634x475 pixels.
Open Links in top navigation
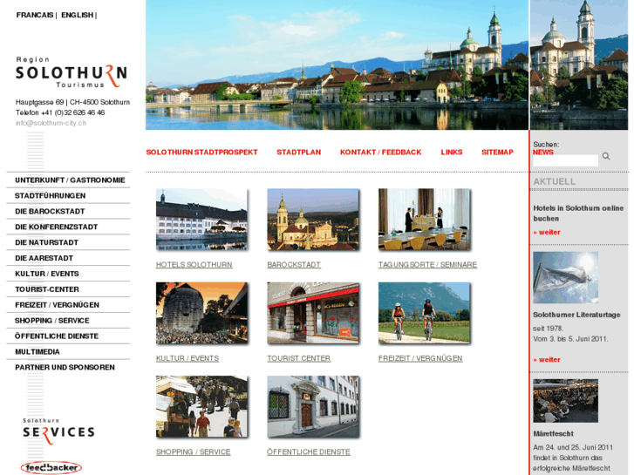[x=452, y=152]
